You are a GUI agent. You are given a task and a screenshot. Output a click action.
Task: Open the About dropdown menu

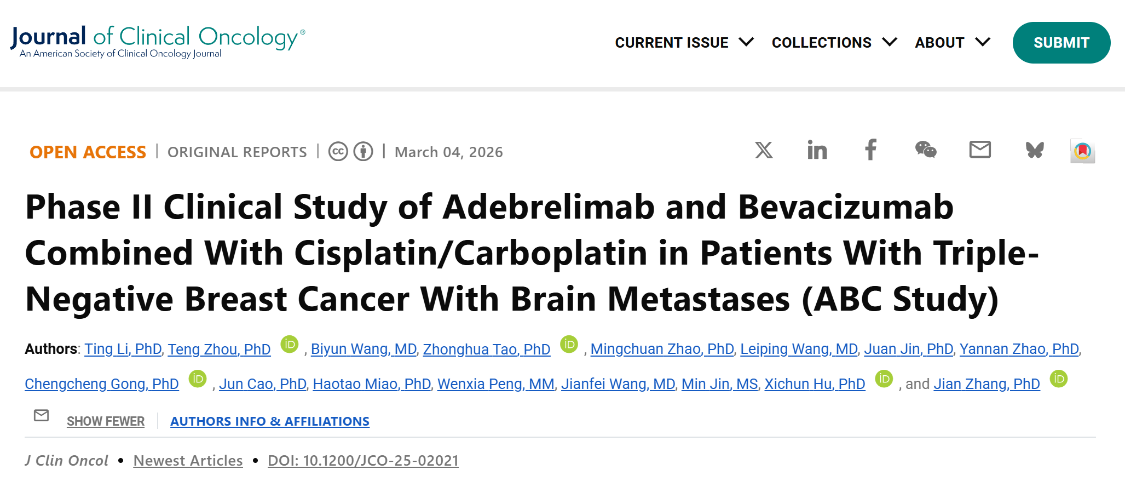pos(953,42)
